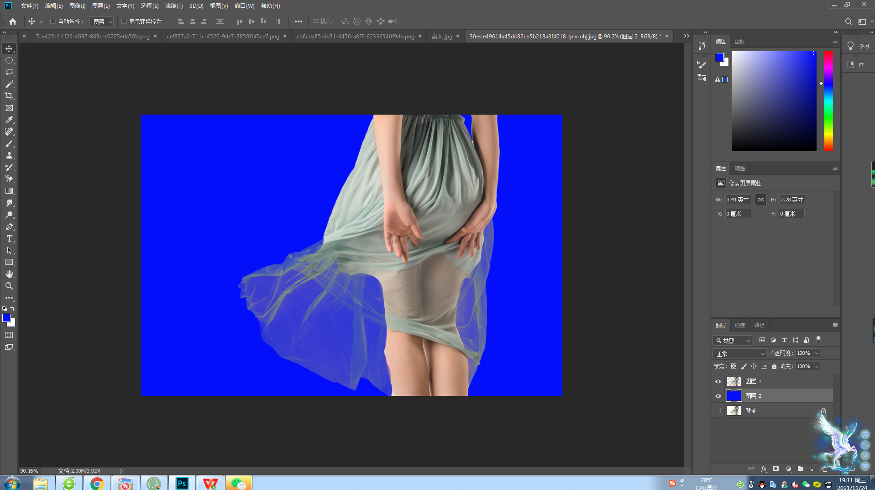Hide 图层 1 using its eye icon

coord(718,381)
